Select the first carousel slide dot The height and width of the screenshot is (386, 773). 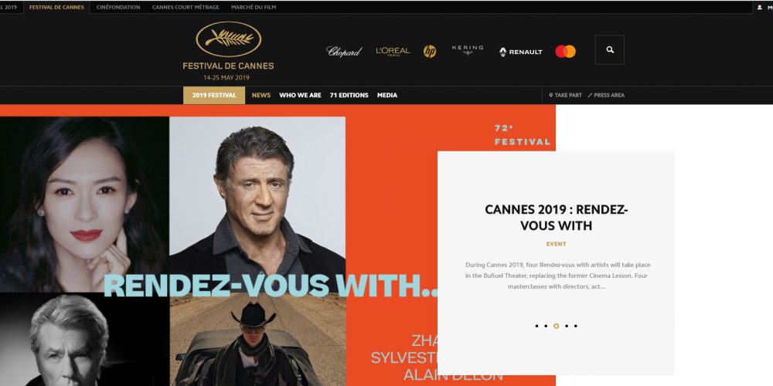pos(536,326)
